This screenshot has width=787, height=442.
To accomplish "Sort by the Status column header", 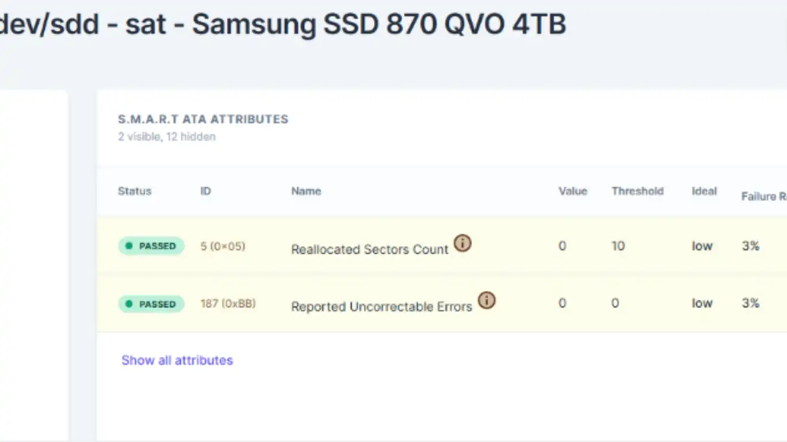I will click(x=134, y=191).
